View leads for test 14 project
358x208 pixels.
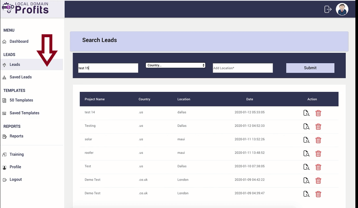[x=306, y=113]
